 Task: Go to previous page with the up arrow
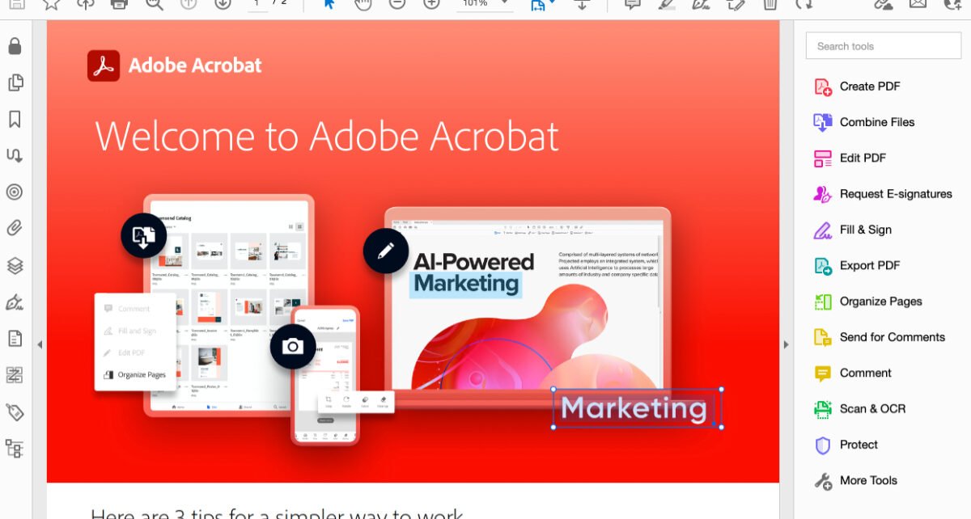coord(189,3)
